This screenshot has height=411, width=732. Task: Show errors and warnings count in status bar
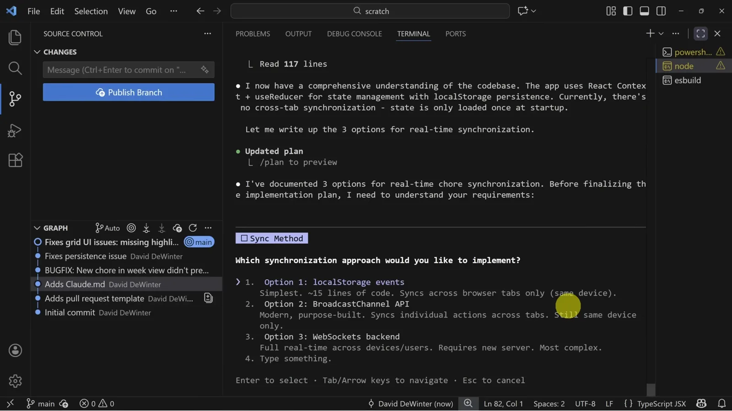point(97,404)
